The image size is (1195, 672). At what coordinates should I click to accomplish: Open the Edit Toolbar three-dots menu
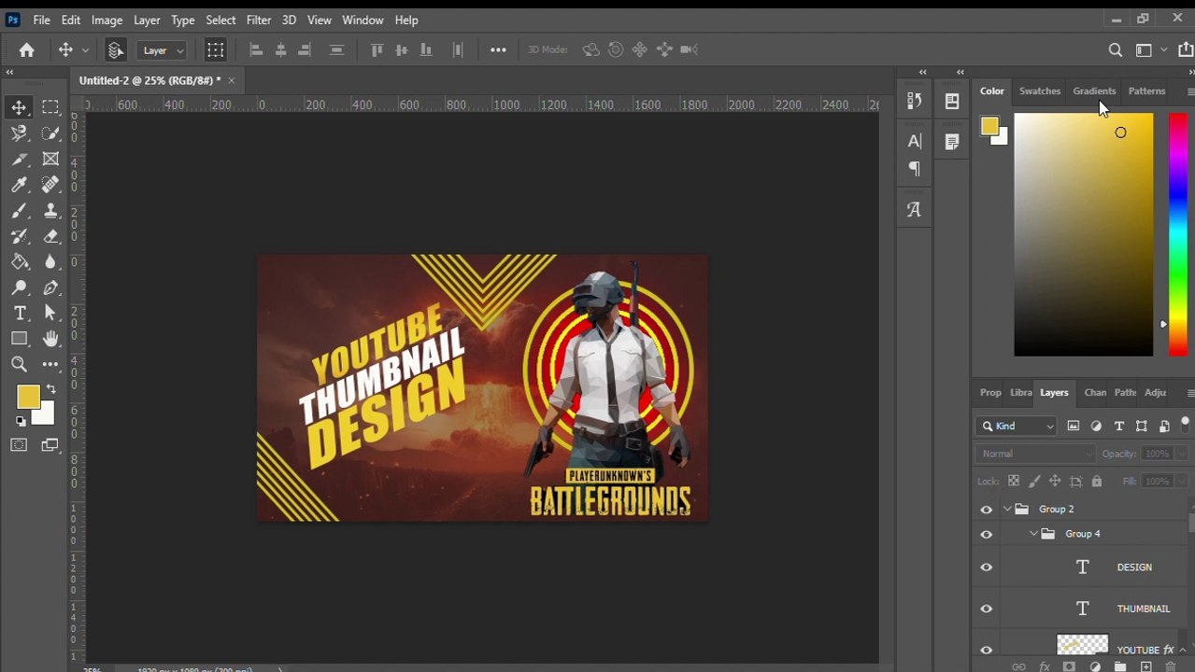click(x=50, y=365)
